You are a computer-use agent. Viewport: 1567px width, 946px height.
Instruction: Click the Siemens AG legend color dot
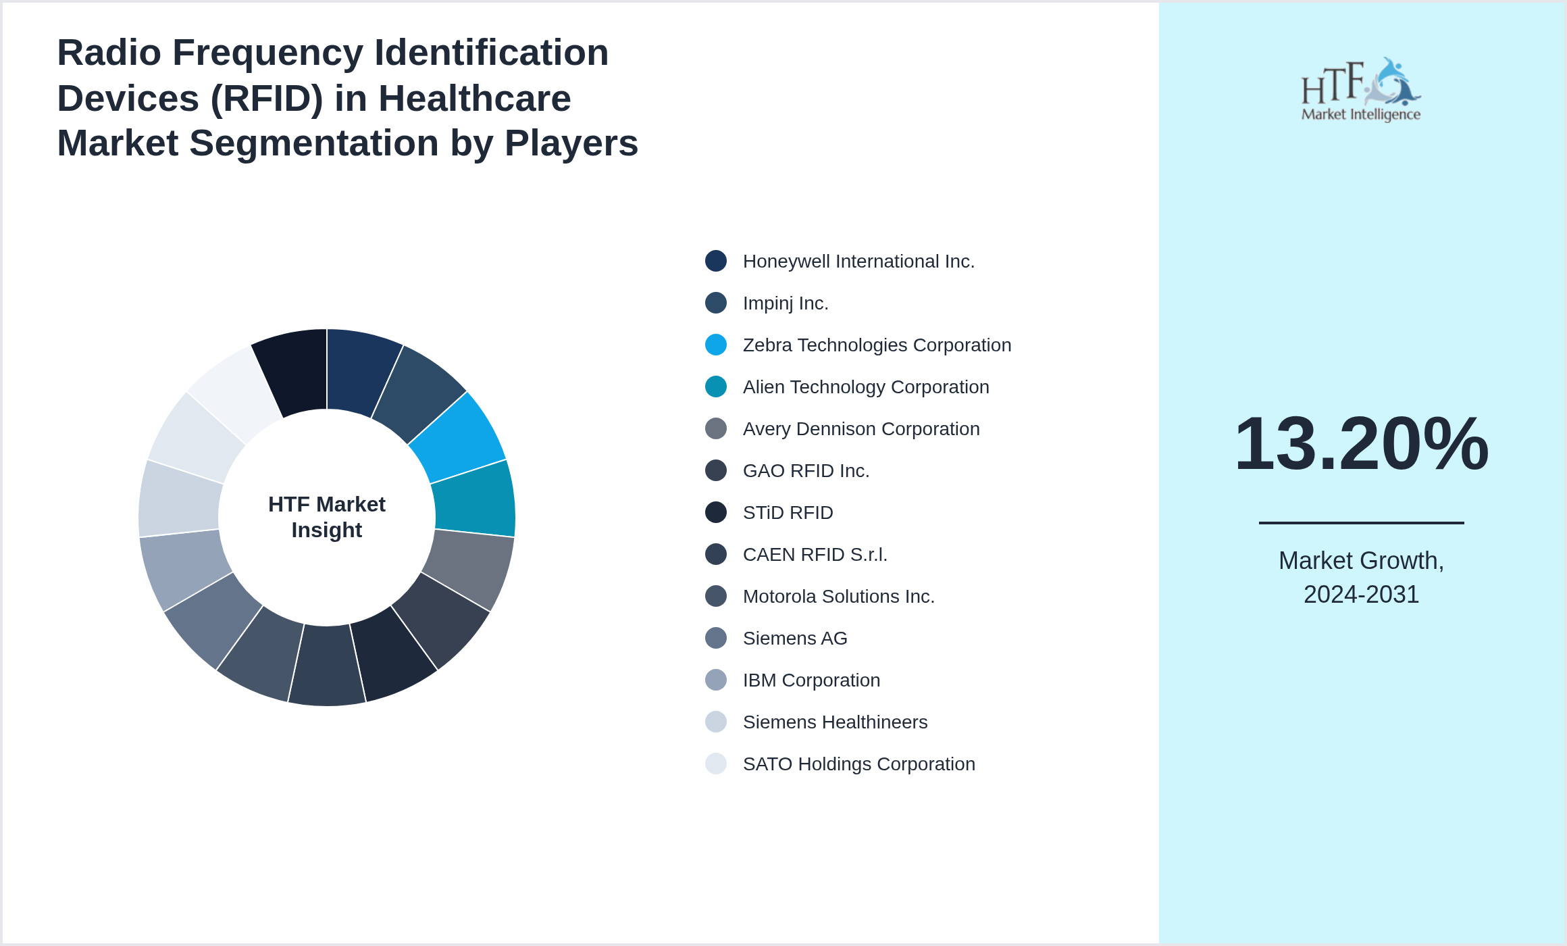click(716, 638)
